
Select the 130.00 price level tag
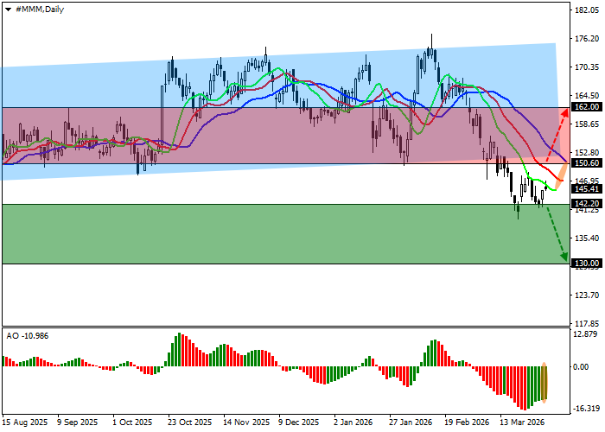click(x=587, y=263)
